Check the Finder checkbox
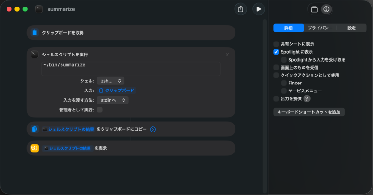The image size is (373, 195). click(283, 83)
